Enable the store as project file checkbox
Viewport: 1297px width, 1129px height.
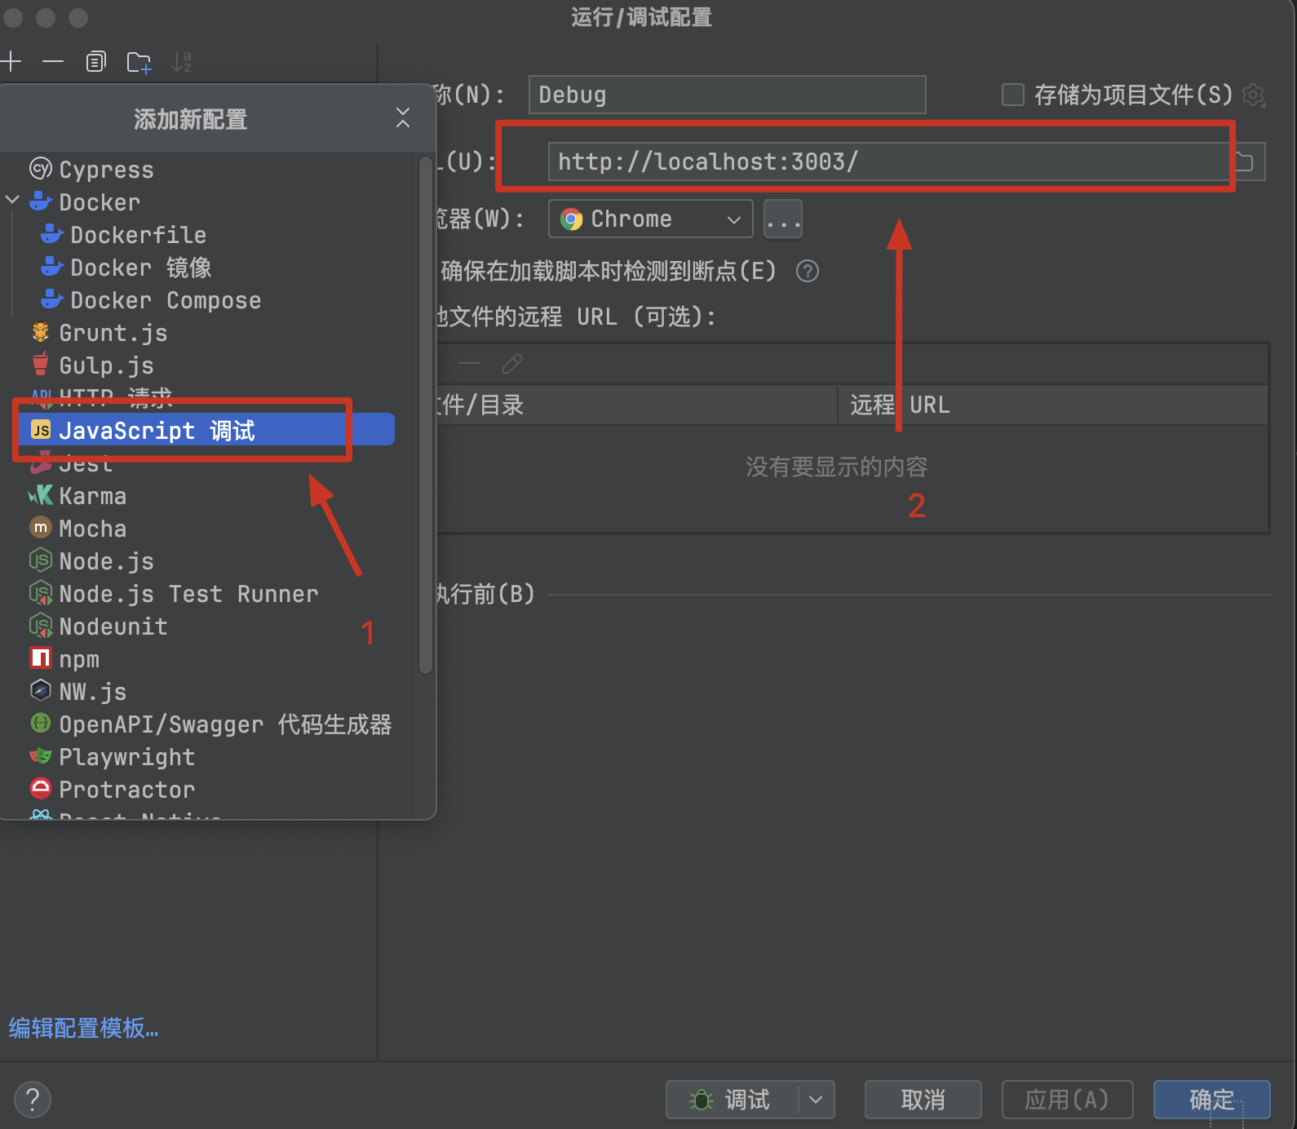coord(1013,95)
